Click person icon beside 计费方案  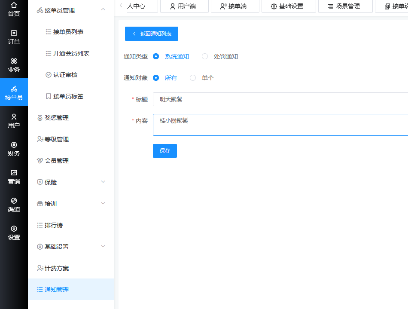point(40,268)
